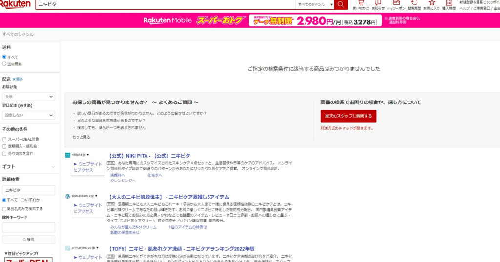
Task: Select the すべて keyword match radio
Action: point(4,200)
